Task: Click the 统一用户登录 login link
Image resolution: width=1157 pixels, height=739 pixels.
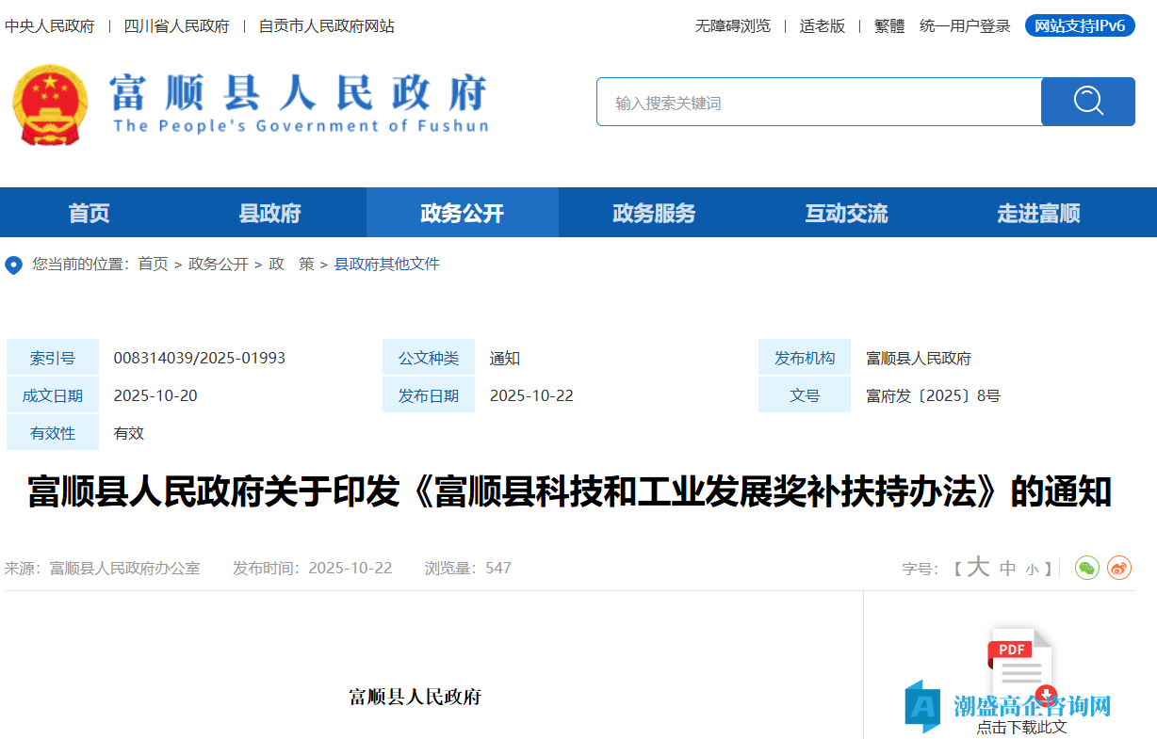Action: [964, 26]
